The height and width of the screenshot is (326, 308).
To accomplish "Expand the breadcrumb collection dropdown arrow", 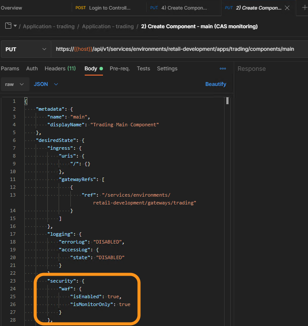I will 15,26.
